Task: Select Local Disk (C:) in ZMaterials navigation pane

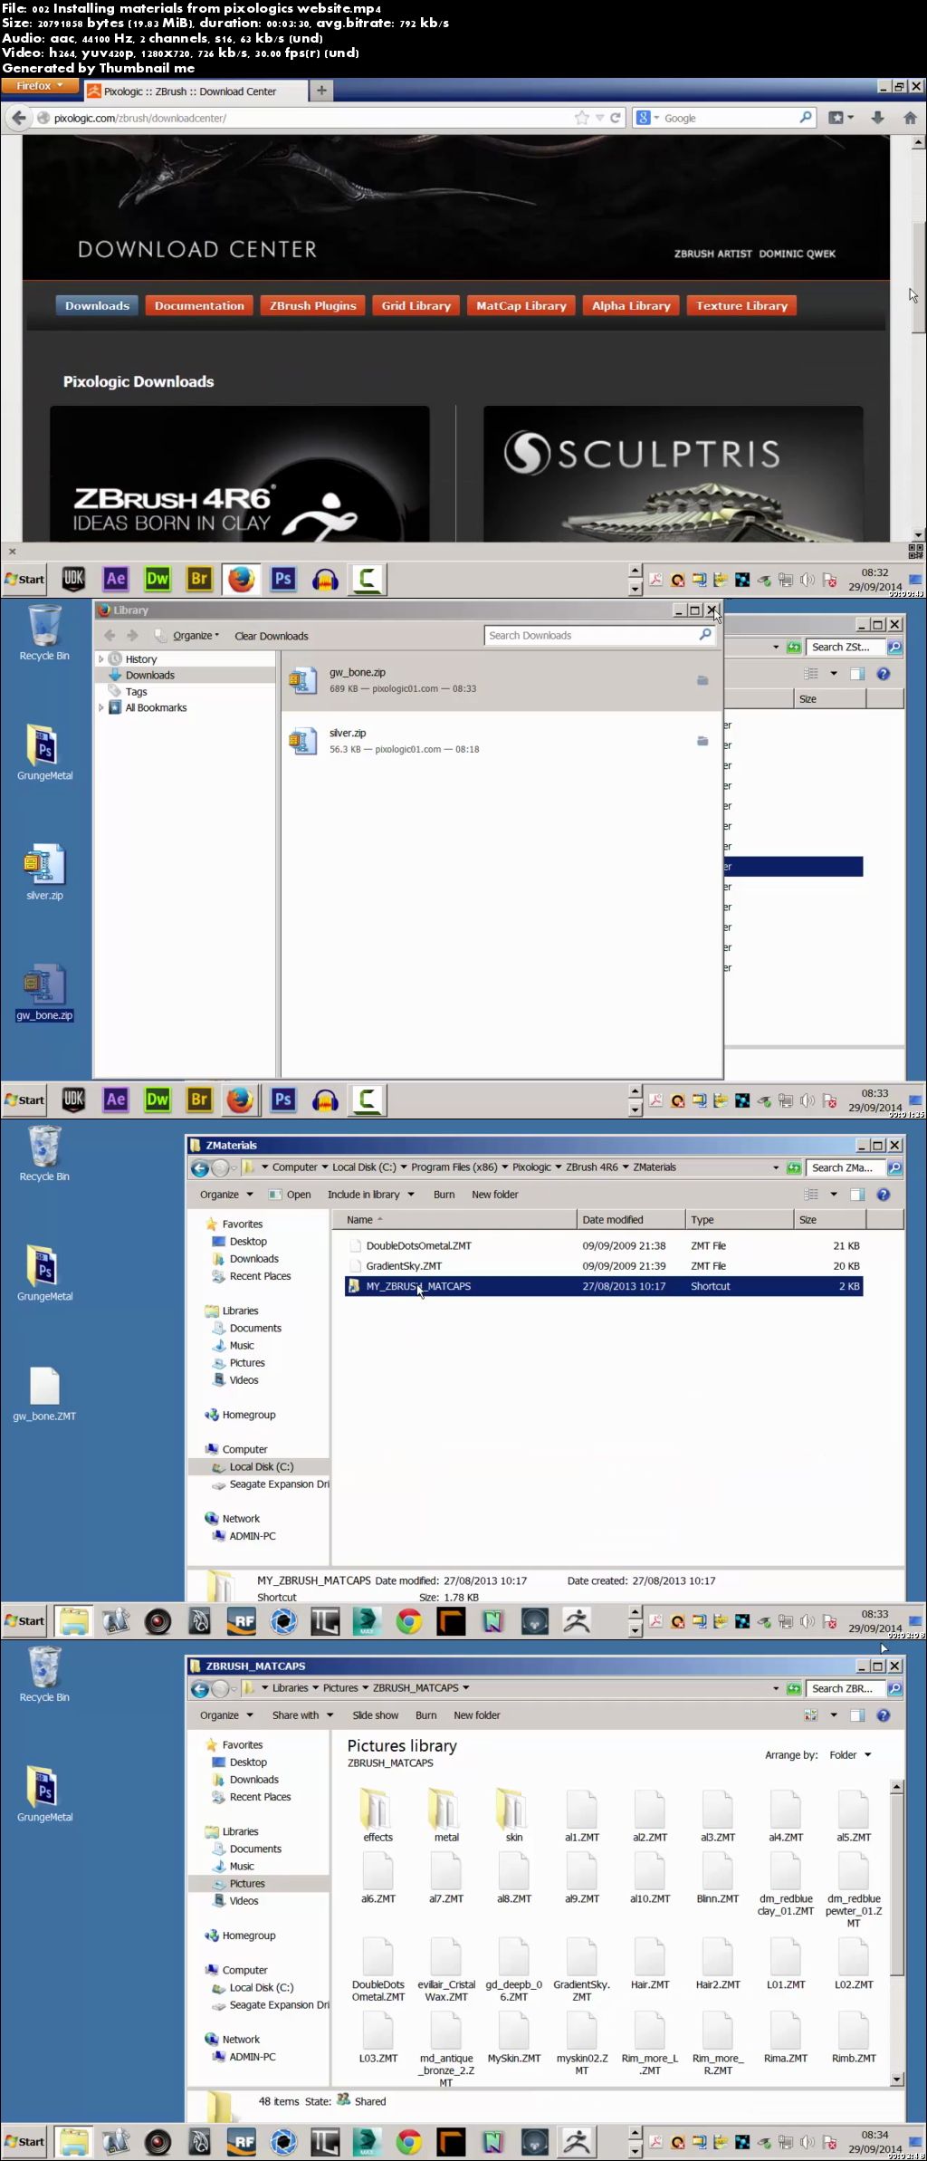Action: pos(261,1466)
